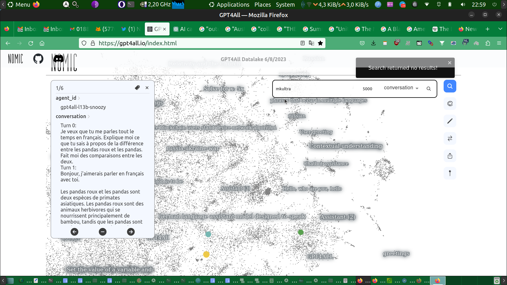Click the User greeting map label
The image size is (507, 285).
(316, 132)
